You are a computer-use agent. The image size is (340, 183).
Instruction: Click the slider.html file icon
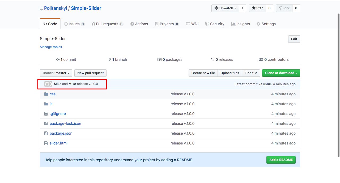pos(46,143)
